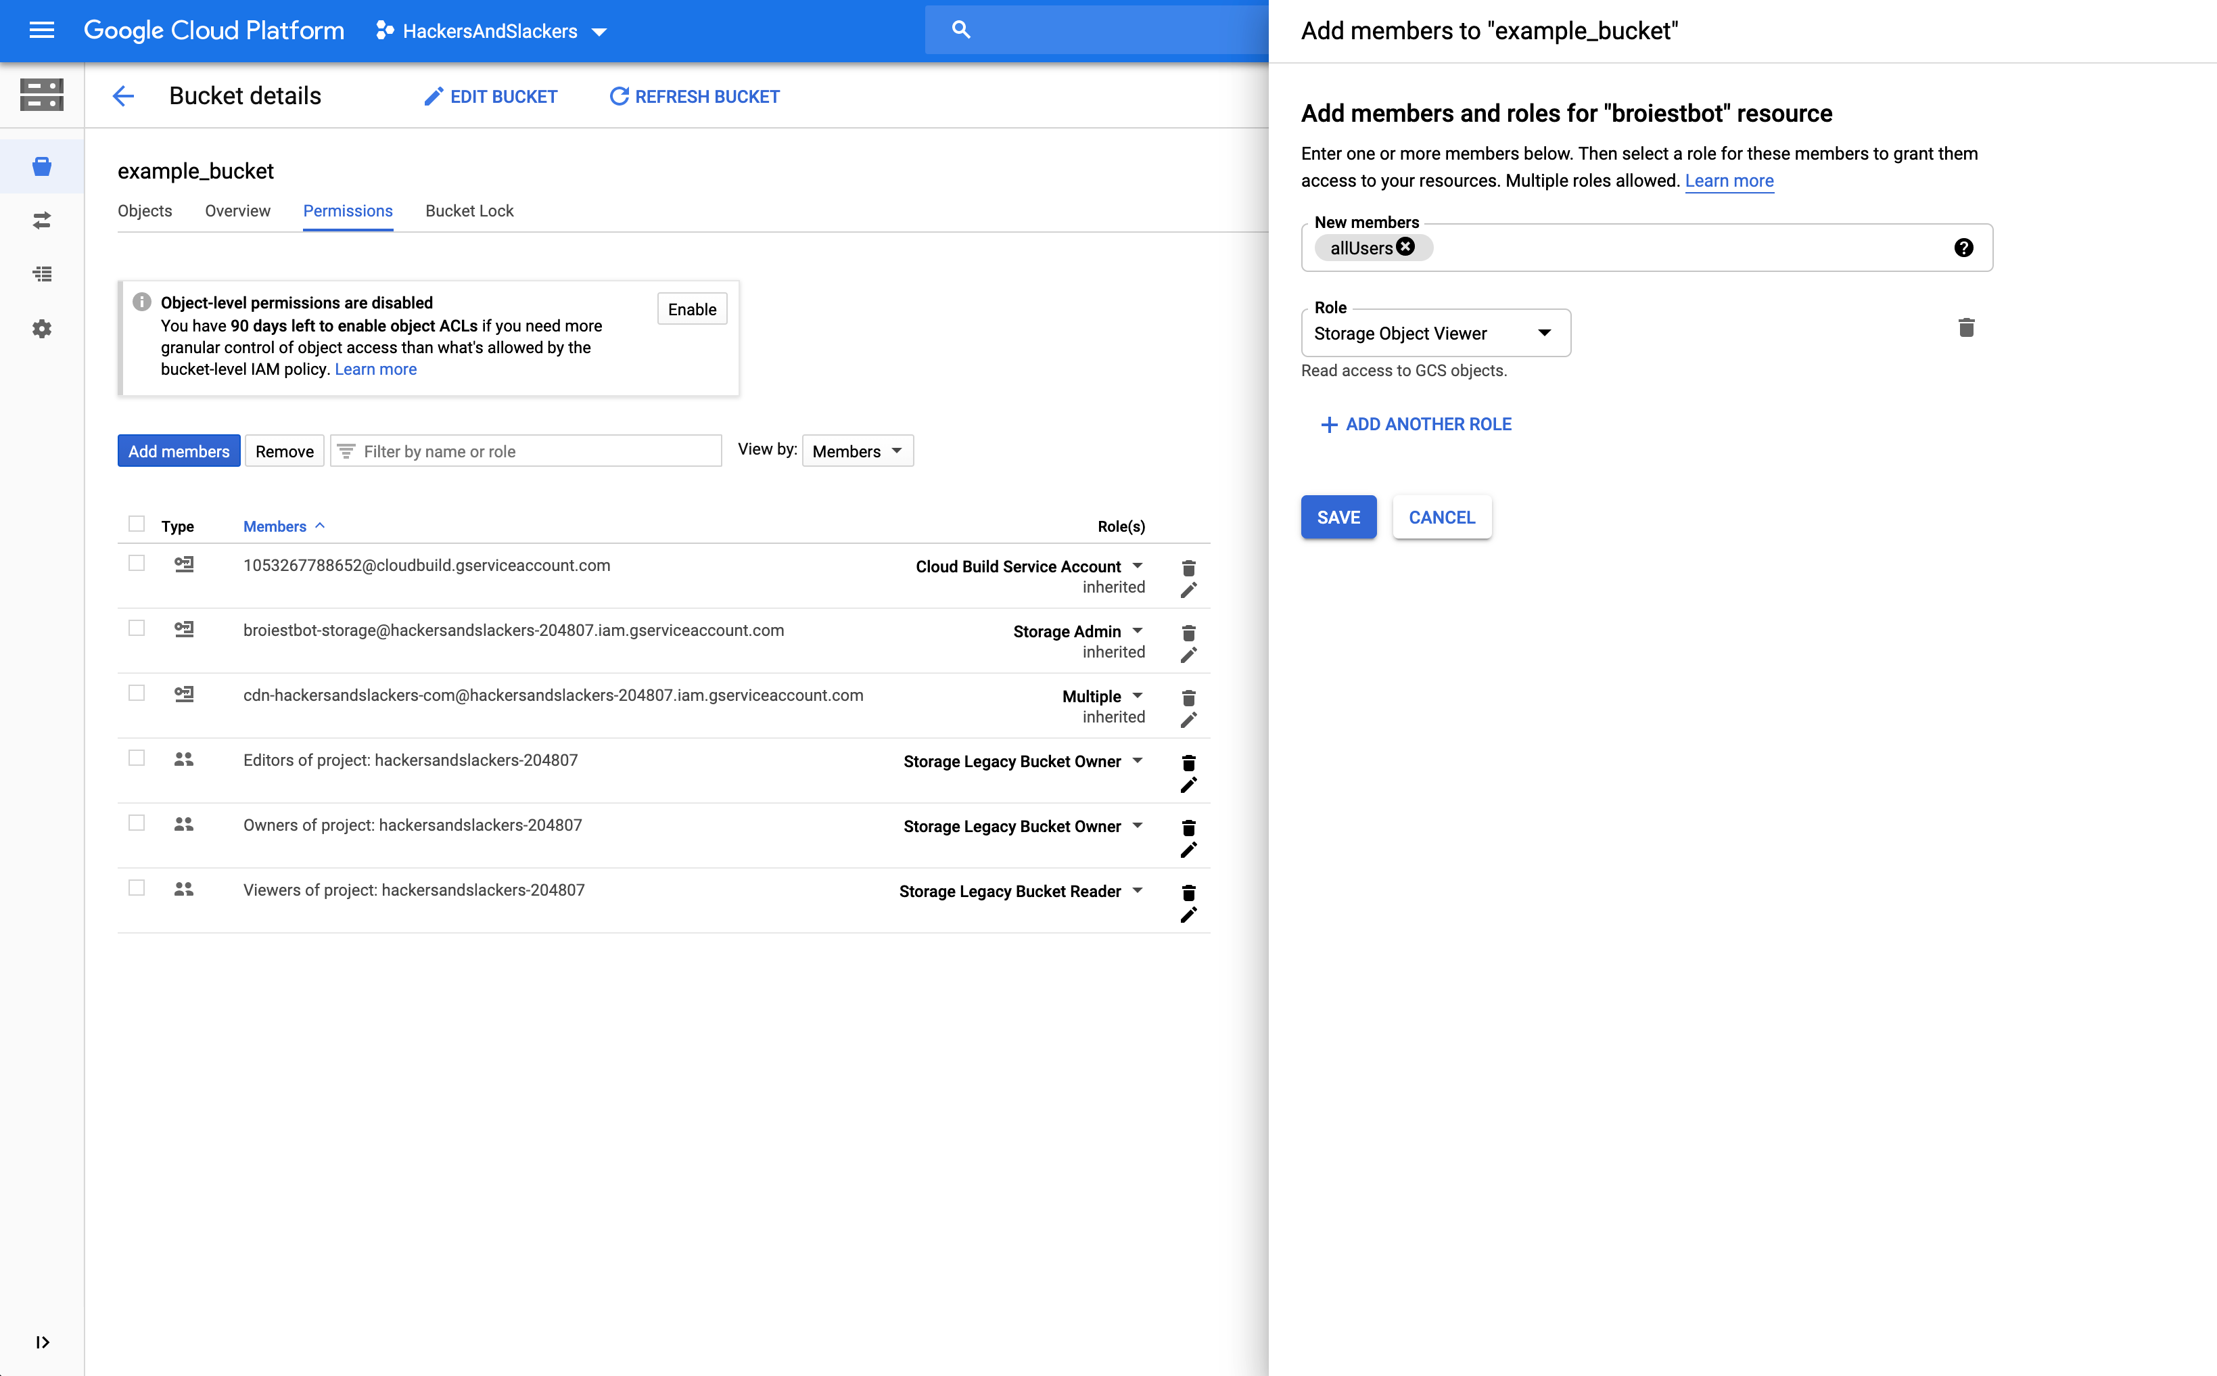Screen dimensions: 2217x1376
Task: Open the View by Members dropdown
Action: pos(857,451)
